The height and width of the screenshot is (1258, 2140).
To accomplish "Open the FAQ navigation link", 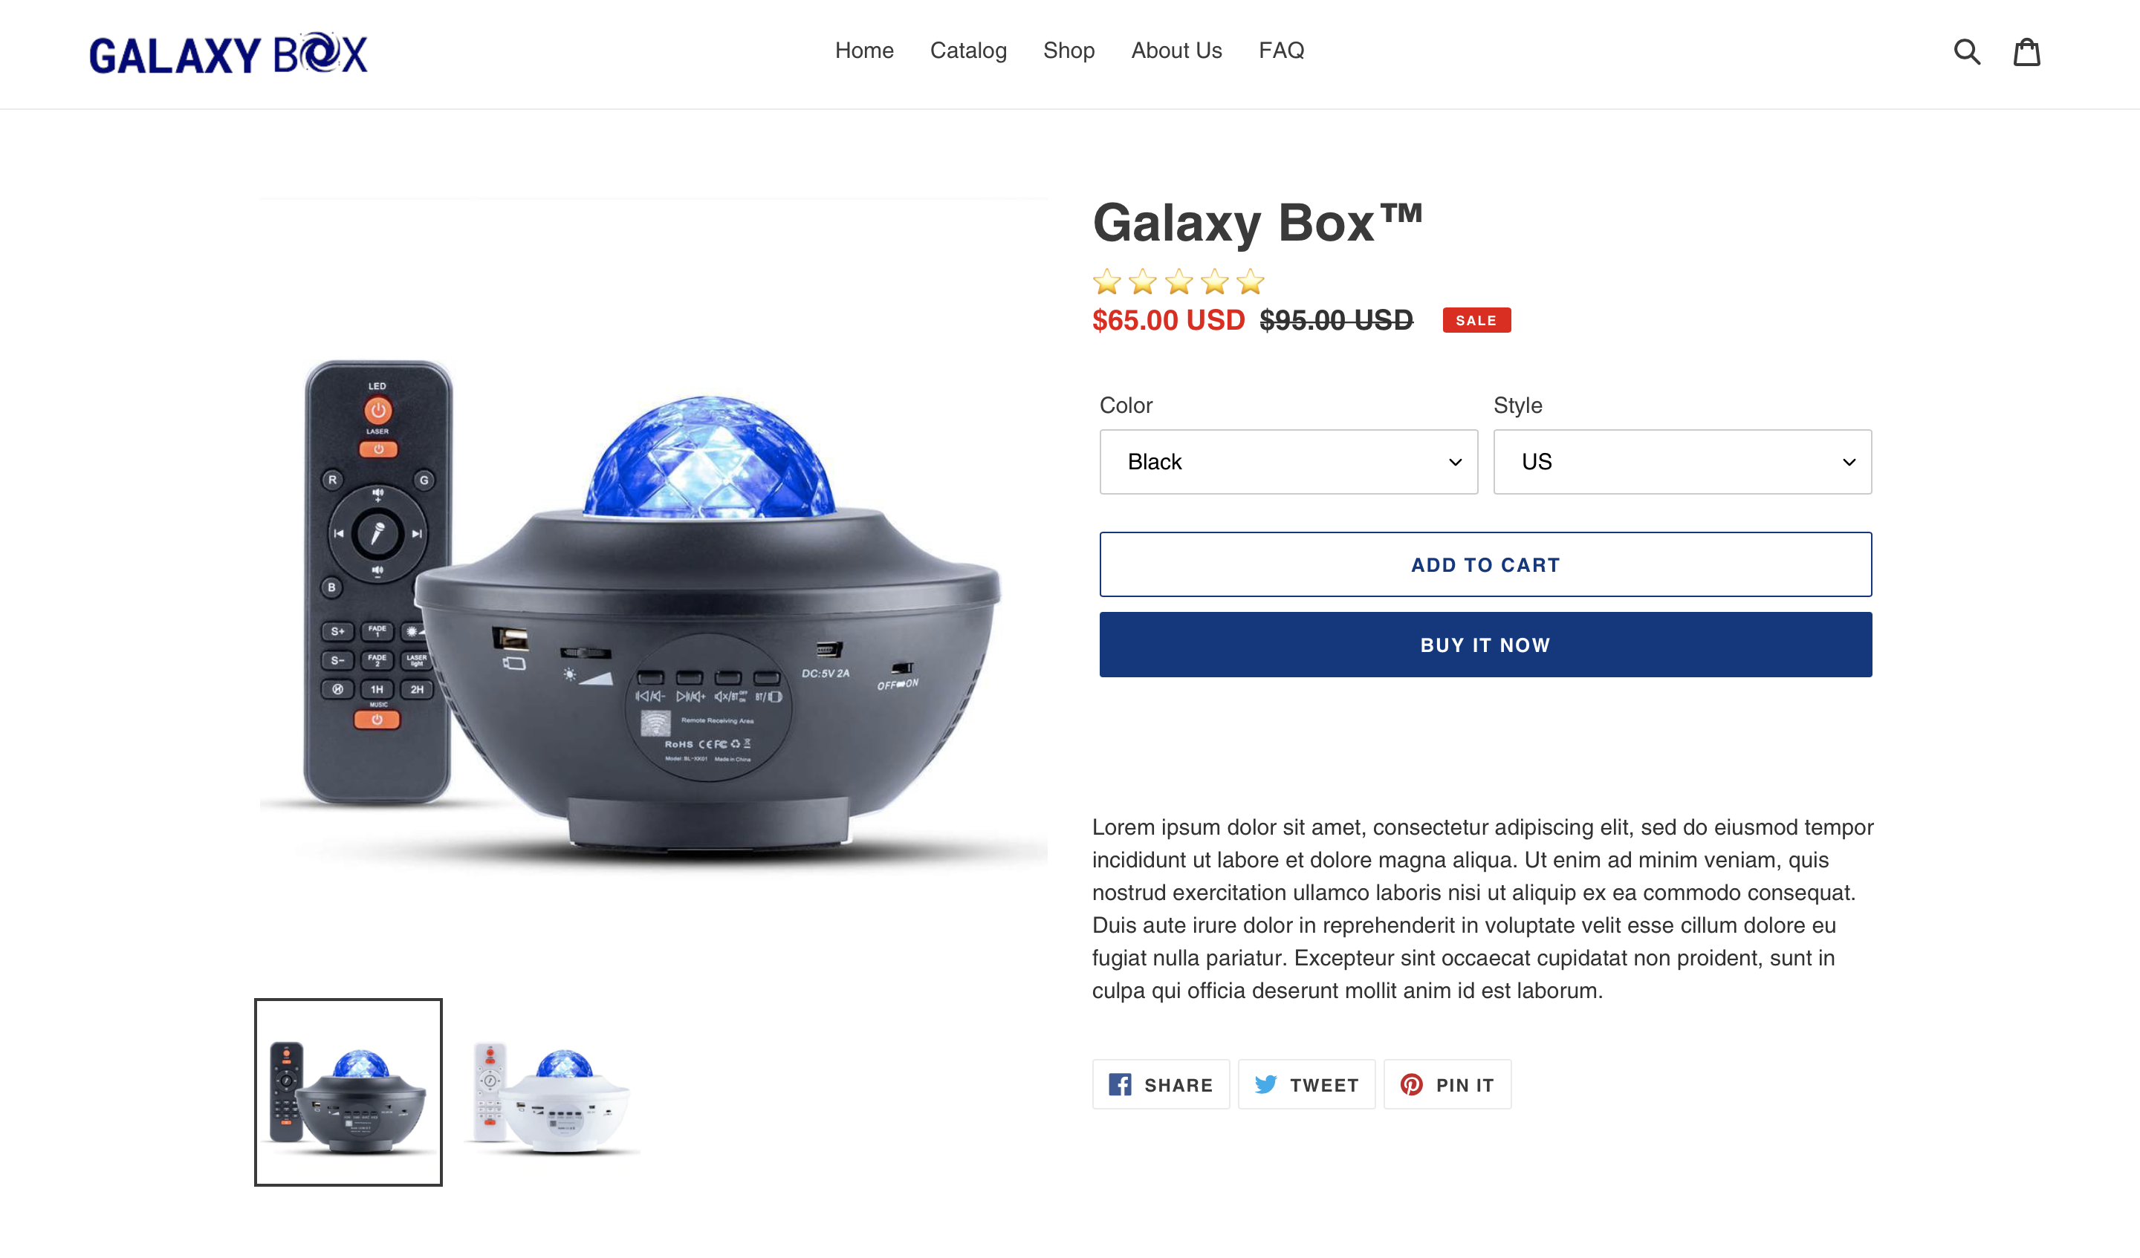I will (1280, 51).
